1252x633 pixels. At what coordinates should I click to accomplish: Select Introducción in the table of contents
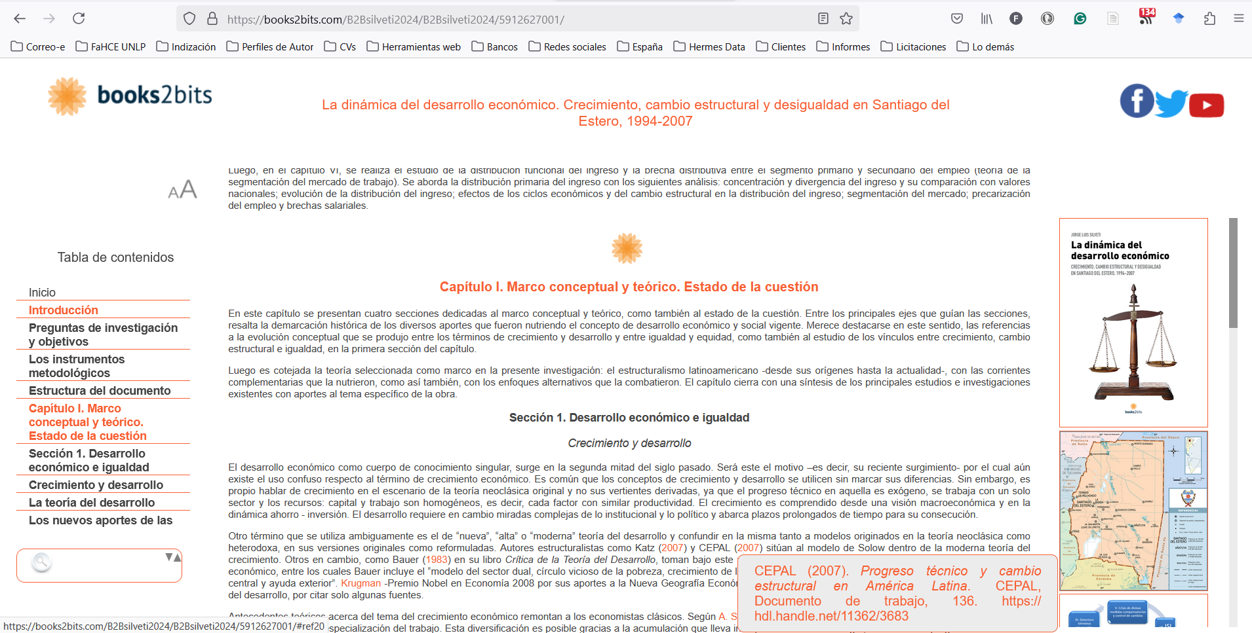(x=64, y=310)
